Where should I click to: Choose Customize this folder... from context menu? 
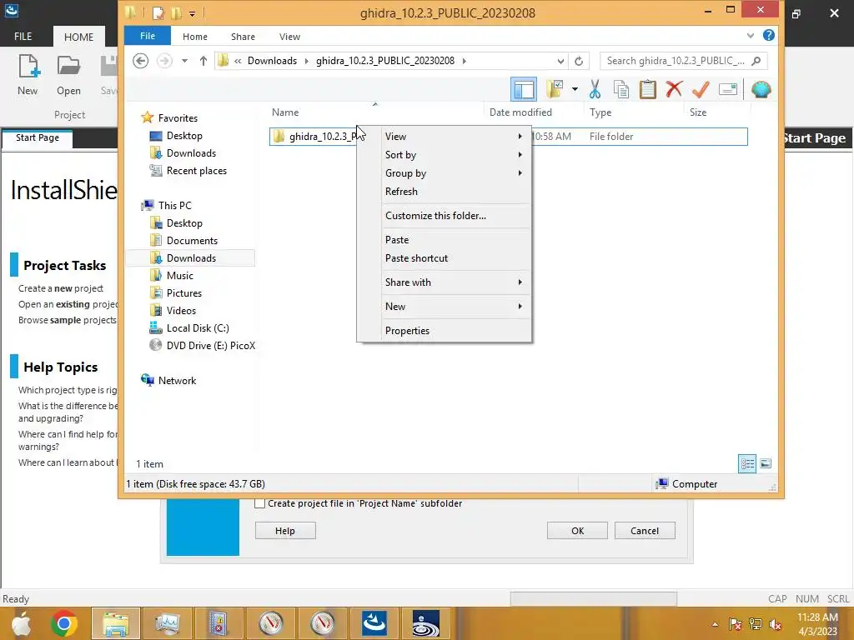point(444,216)
